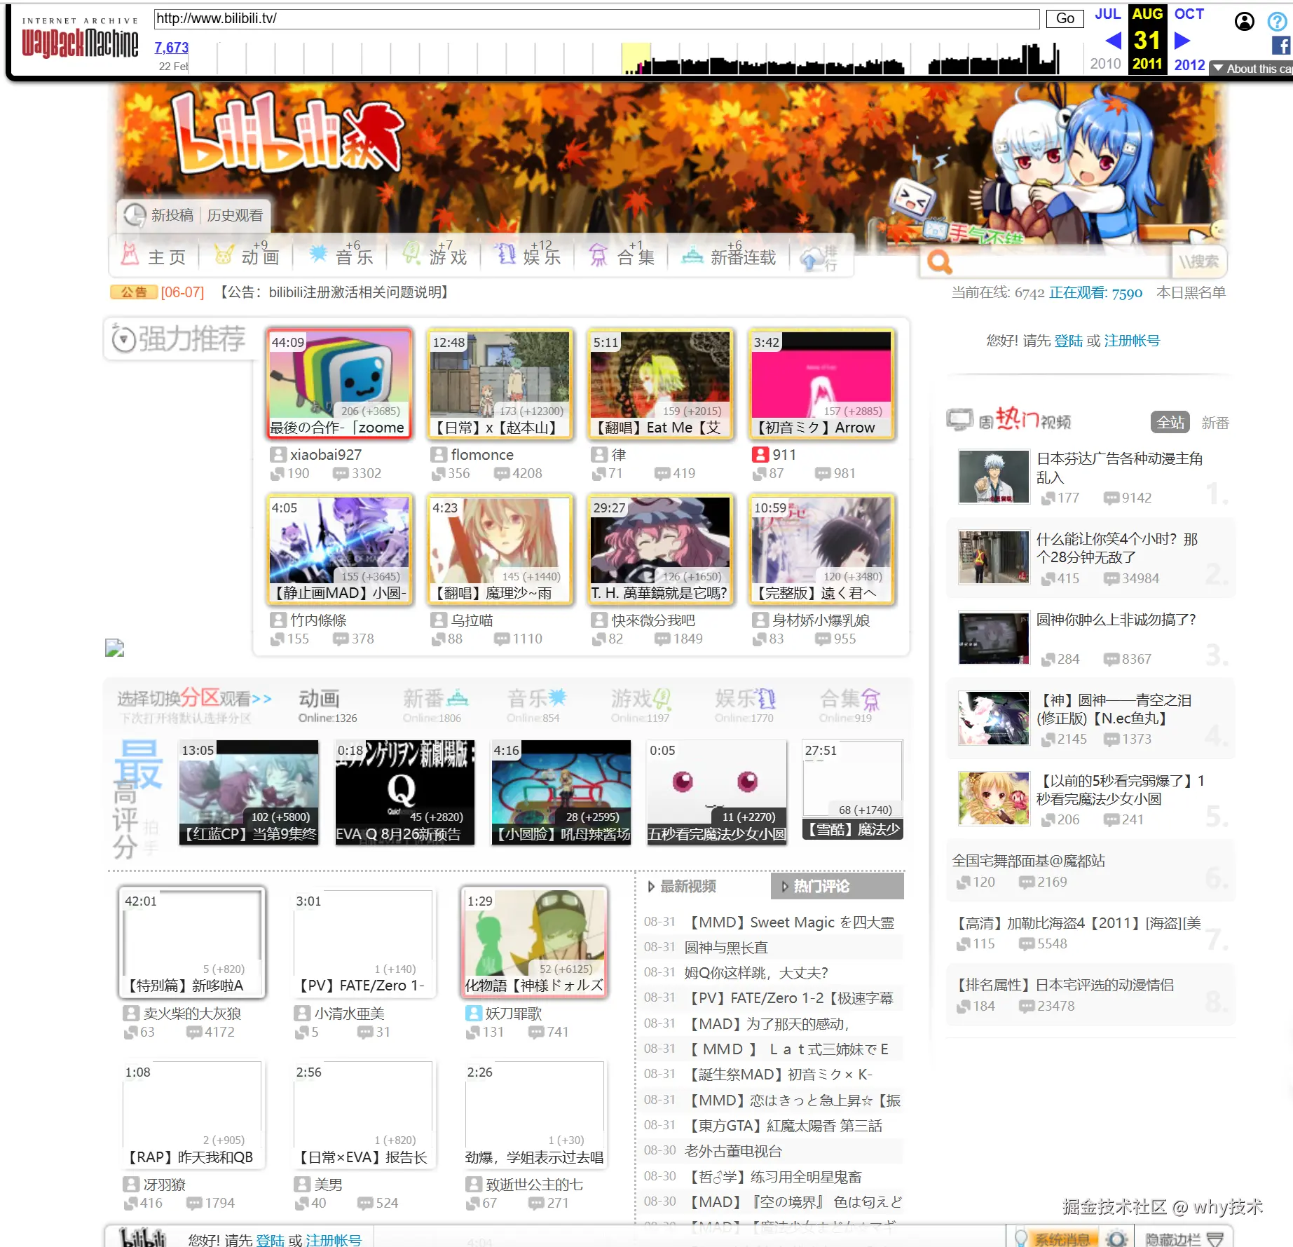Open 音乐 dropdown in main navbar
1293x1247 pixels.
click(x=341, y=255)
